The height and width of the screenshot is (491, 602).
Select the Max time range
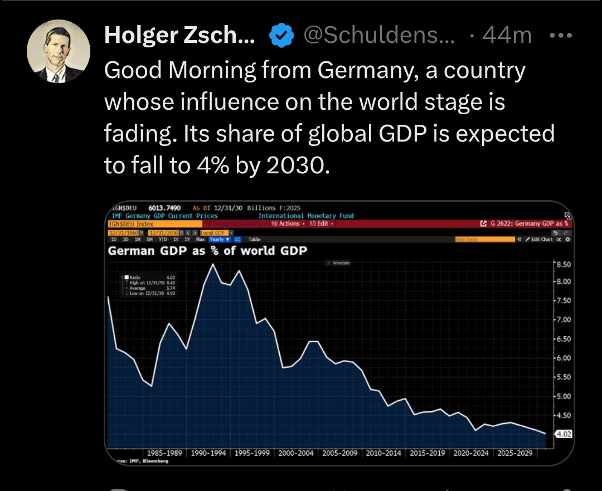(200, 239)
